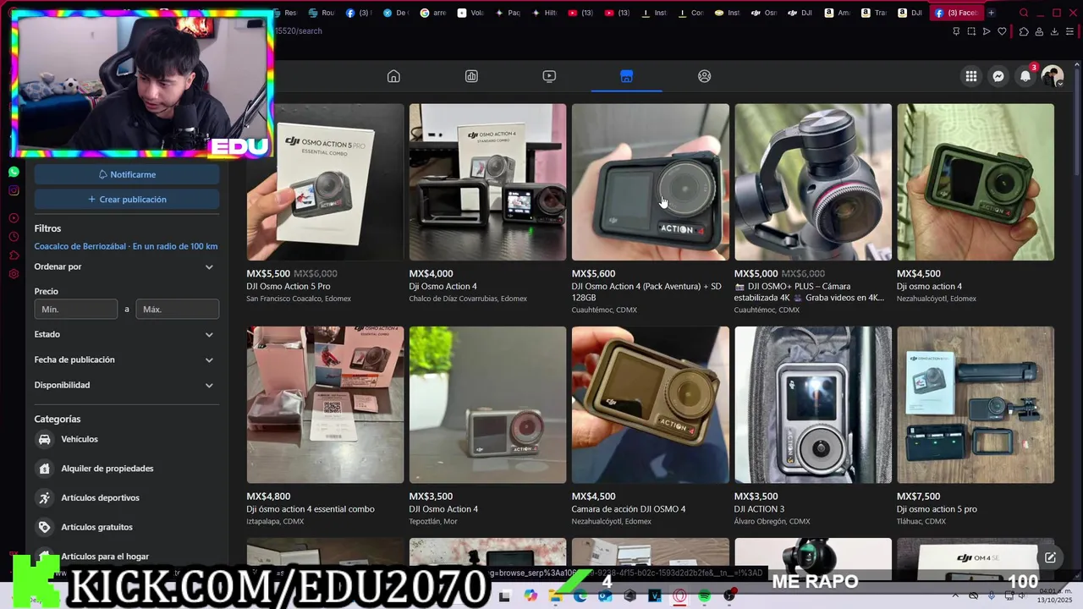Open Outlook from the Windows taskbar
The width and height of the screenshot is (1083, 609).
(605, 596)
